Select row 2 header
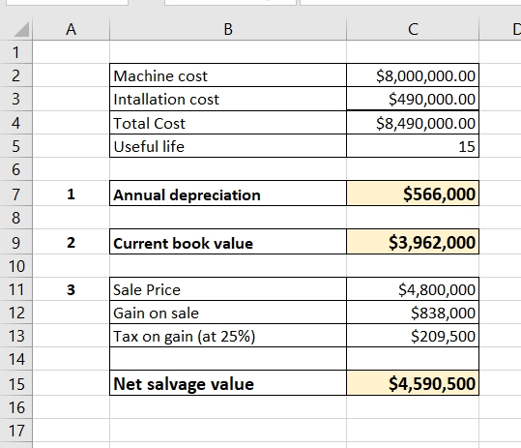521x448 pixels. (x=15, y=75)
